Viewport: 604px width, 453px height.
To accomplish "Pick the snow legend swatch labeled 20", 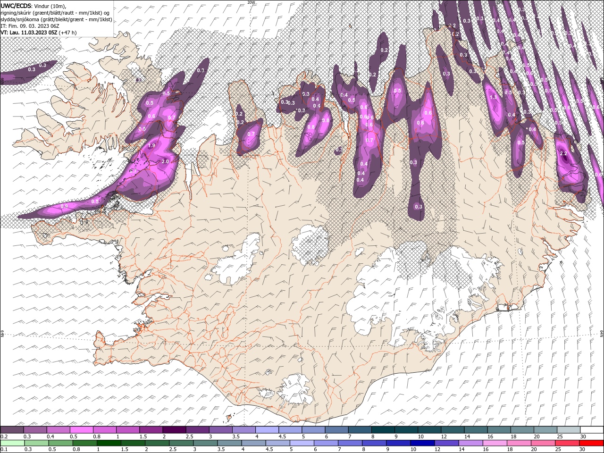I will point(545,430).
